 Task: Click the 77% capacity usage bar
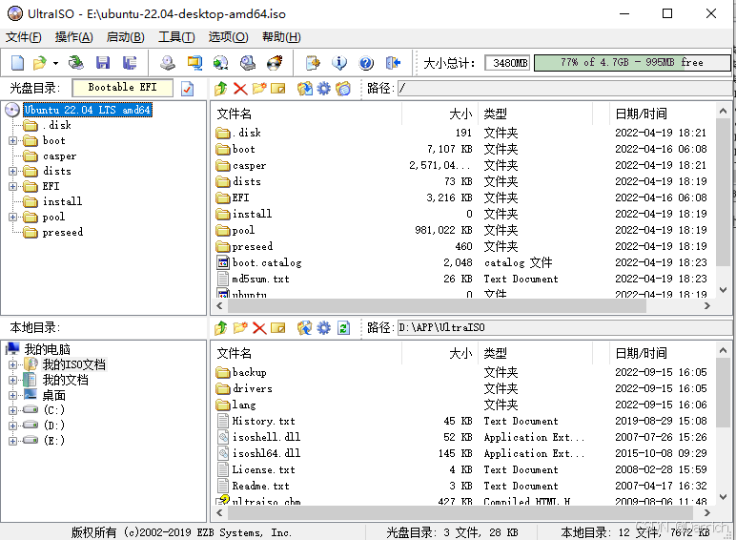pyautogui.click(x=632, y=62)
